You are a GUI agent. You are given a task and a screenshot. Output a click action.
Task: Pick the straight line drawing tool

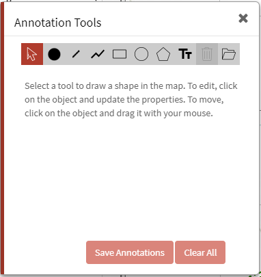pos(76,54)
